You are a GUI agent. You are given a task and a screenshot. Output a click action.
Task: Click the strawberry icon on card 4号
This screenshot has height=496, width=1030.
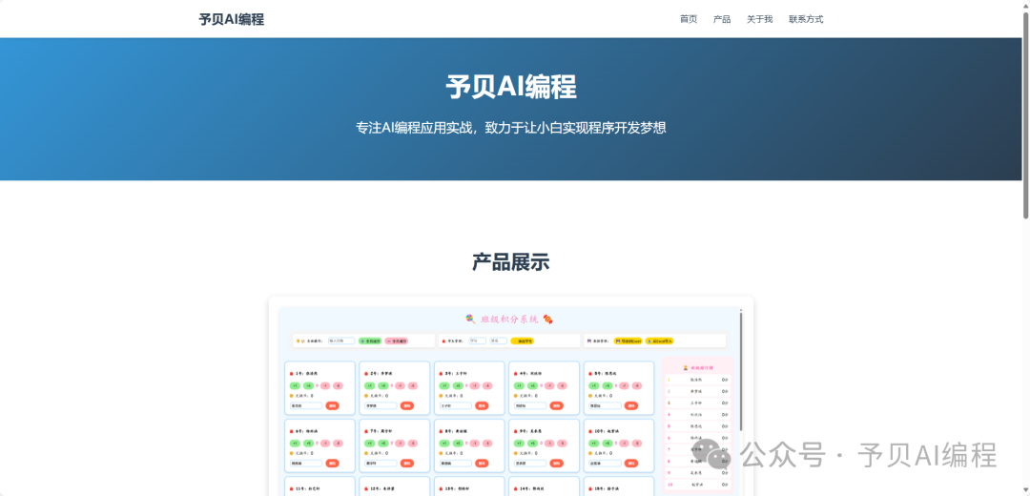tap(516, 373)
